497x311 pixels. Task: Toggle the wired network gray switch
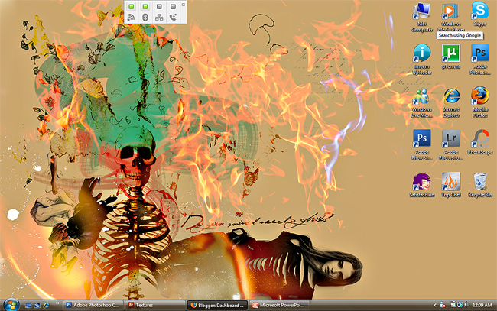tap(159, 6)
